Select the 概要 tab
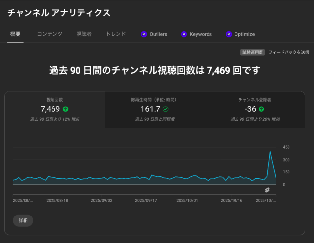Viewport: 314px width, 243px height. point(15,34)
